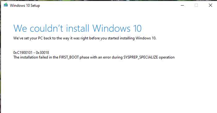Click the word "couldn't" in the heading
Viewport: 217px width, 113px height.
pyautogui.click(x=46, y=29)
